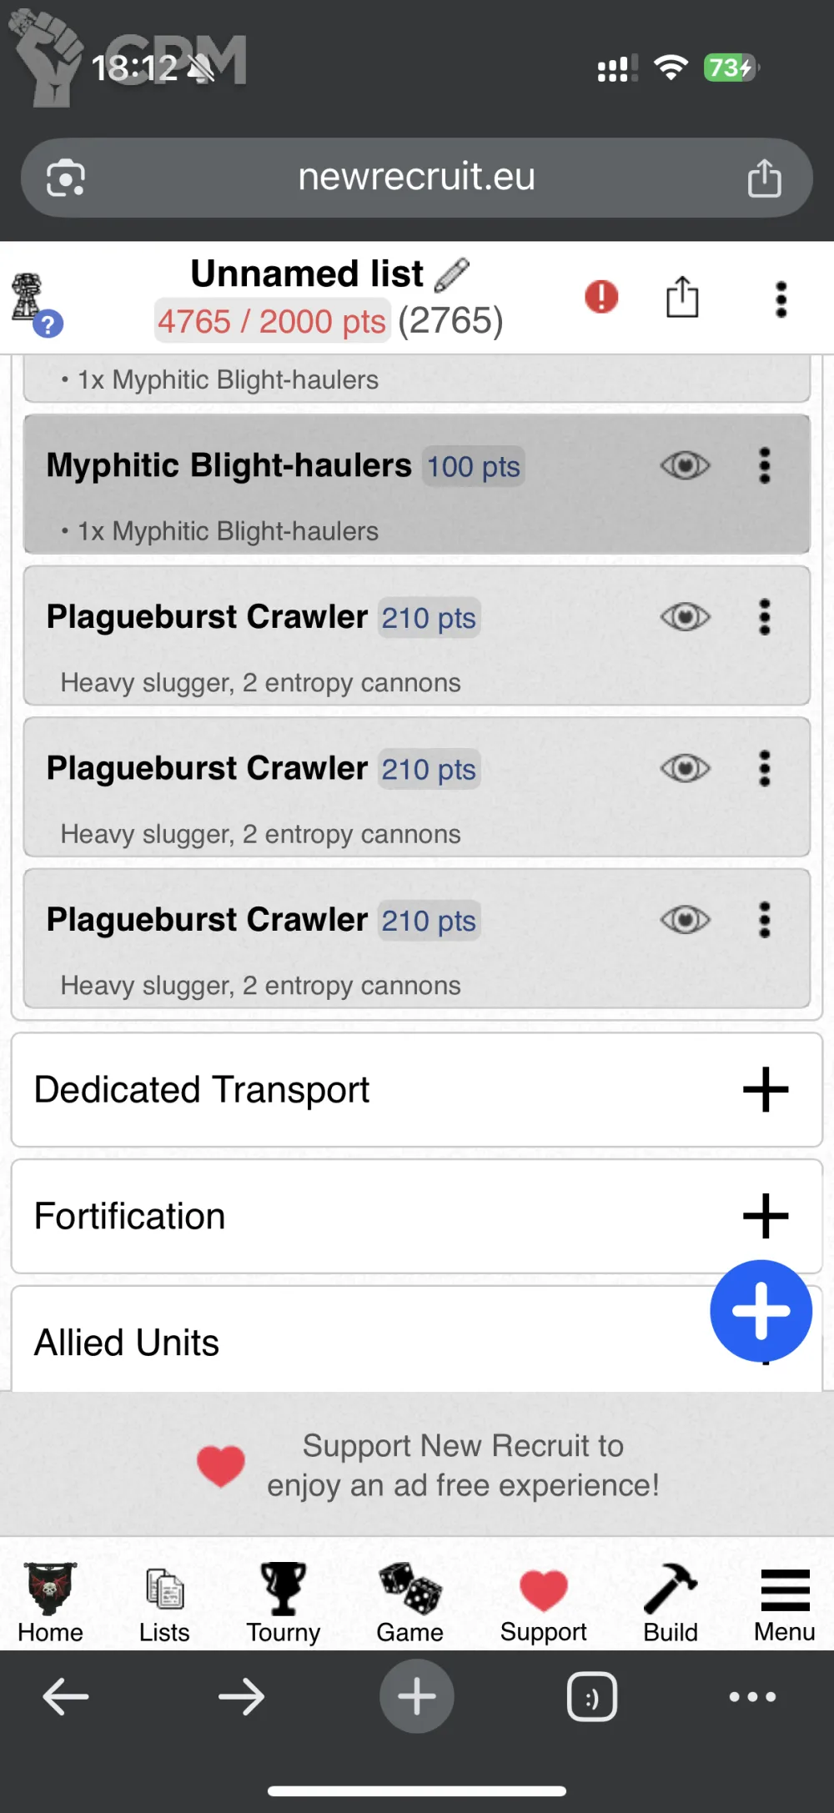Screen dimensions: 834x1813
Task: Tap the newrecruit.eu address field
Action: point(416,177)
